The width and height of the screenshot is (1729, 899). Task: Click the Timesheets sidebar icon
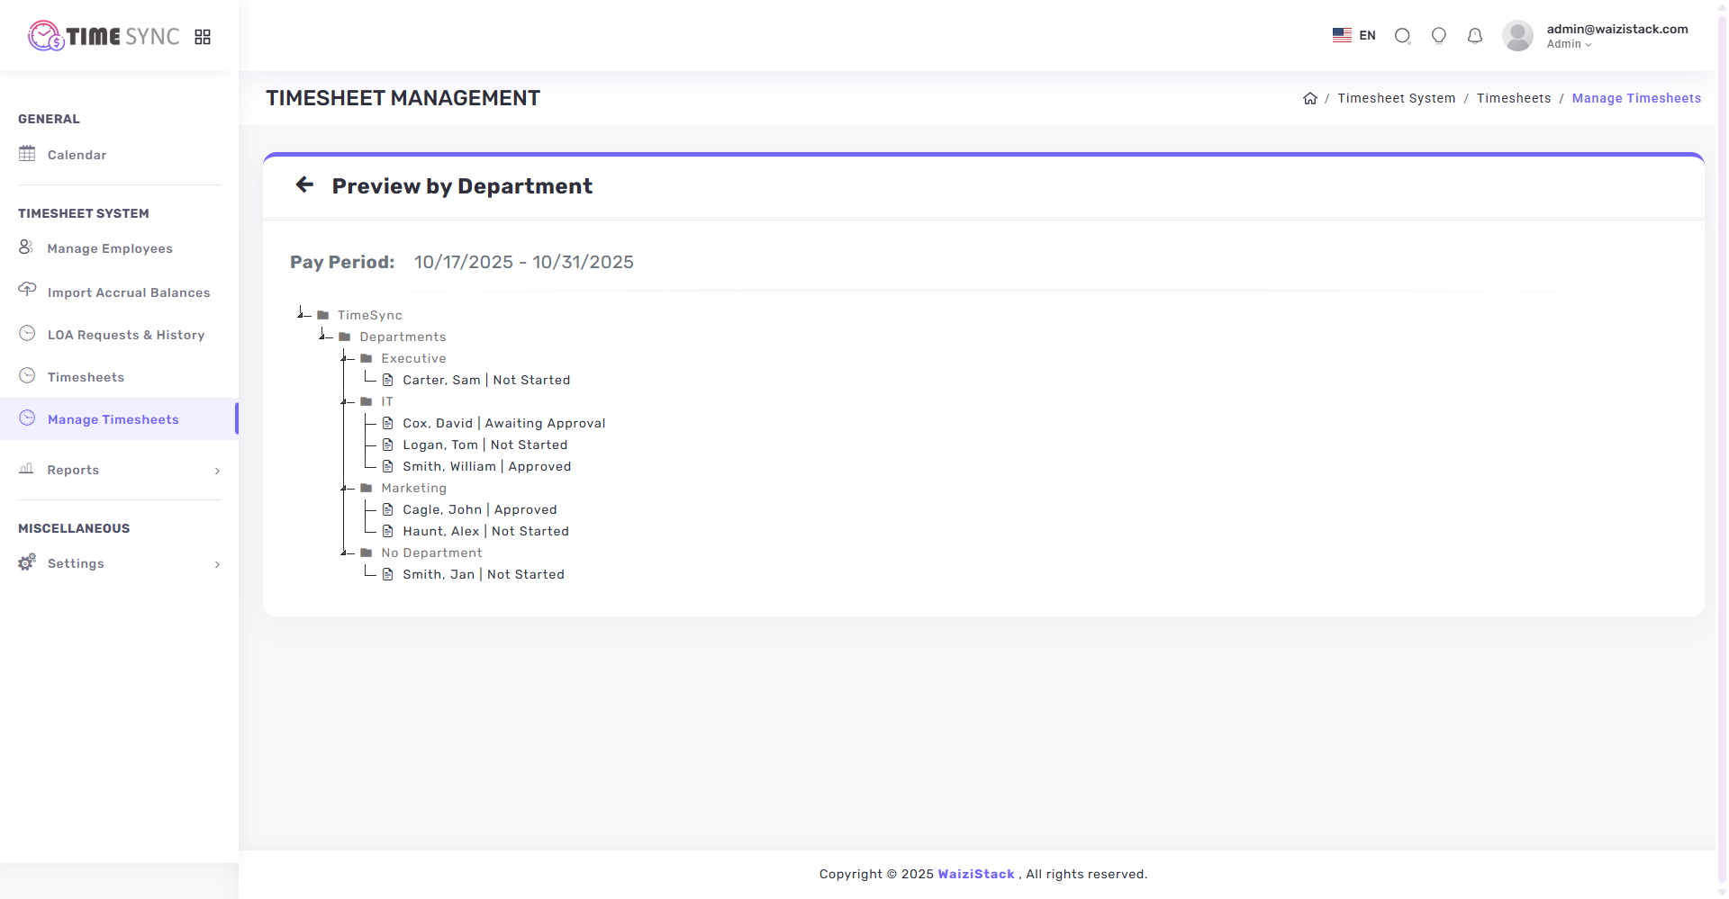[x=26, y=376]
